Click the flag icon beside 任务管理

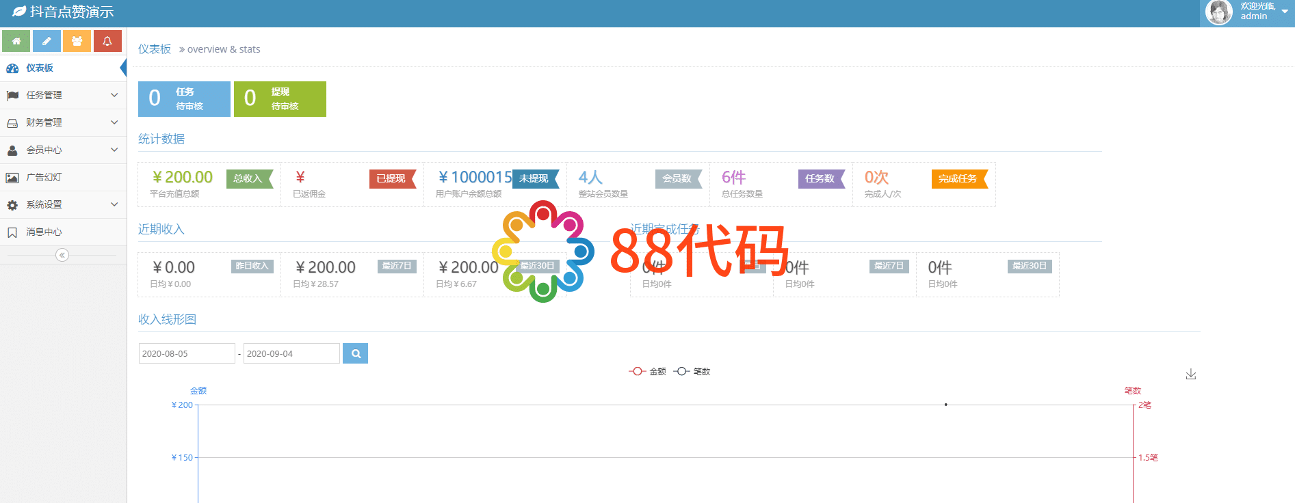click(12, 96)
